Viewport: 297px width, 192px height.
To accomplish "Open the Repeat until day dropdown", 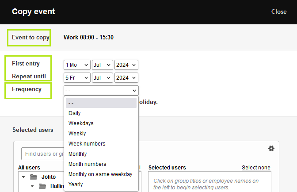I will point(77,78).
